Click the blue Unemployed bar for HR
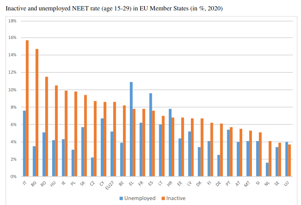This screenshot has height=205, width=301. [170, 143]
